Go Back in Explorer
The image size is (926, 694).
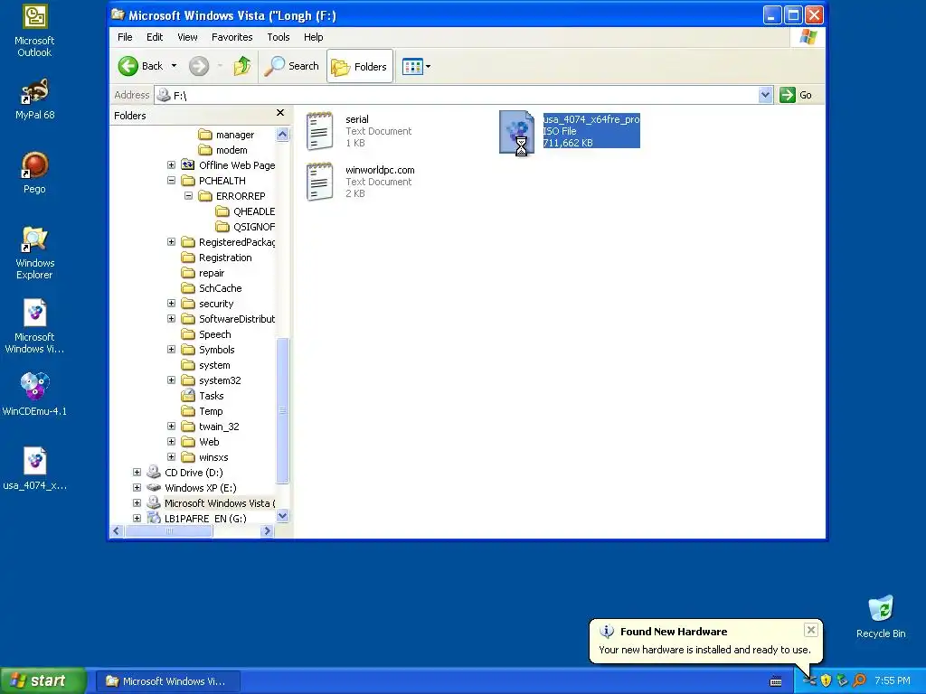pyautogui.click(x=140, y=66)
